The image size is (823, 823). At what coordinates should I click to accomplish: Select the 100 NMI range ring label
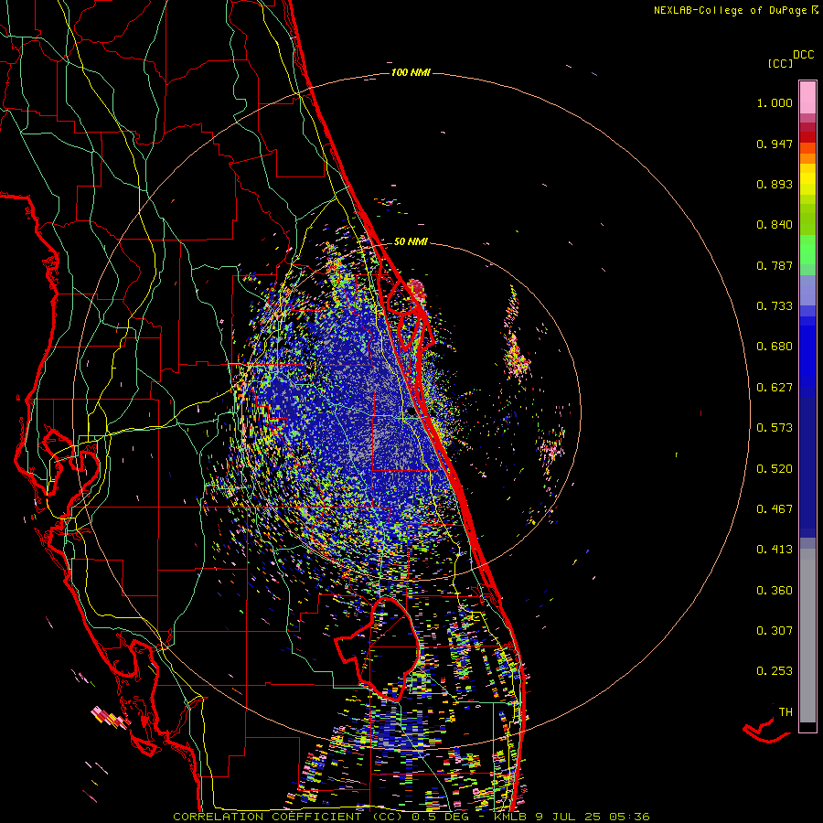pyautogui.click(x=411, y=72)
